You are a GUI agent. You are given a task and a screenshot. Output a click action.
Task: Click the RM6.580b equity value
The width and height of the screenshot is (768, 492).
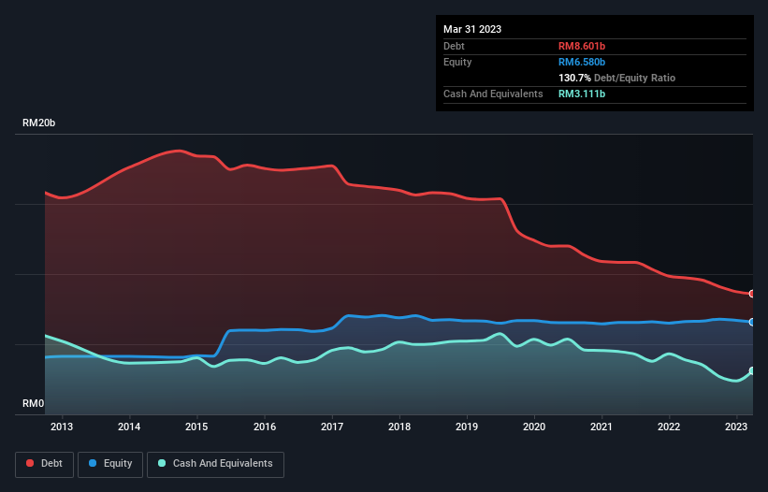tap(582, 62)
